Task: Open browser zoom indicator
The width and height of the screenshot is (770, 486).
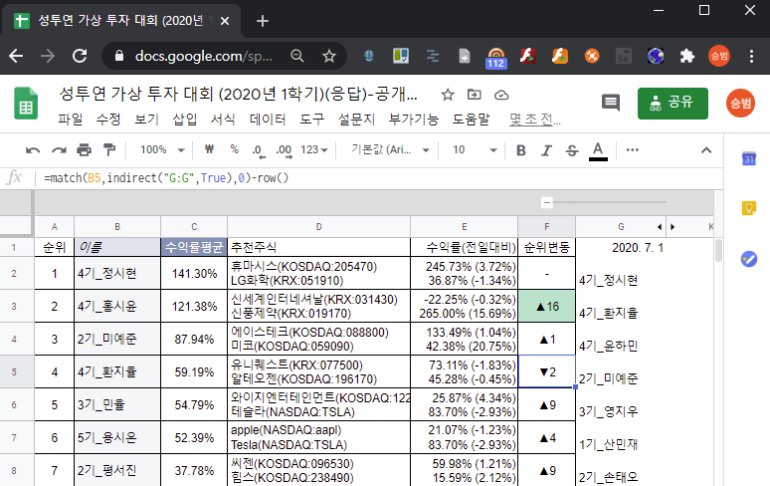Action: [297, 56]
